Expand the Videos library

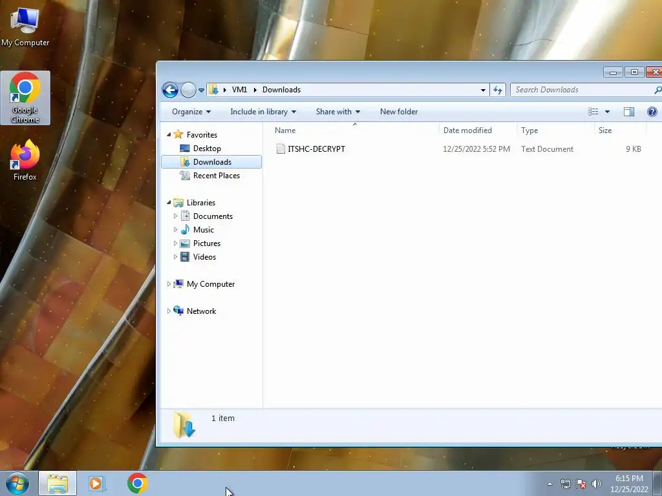175,257
